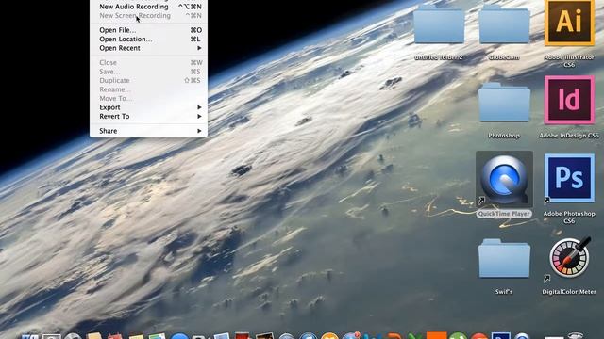Select the Adobe InDesign CS6 desktop icon
Viewport: 604px width, 339px height.
569,100
